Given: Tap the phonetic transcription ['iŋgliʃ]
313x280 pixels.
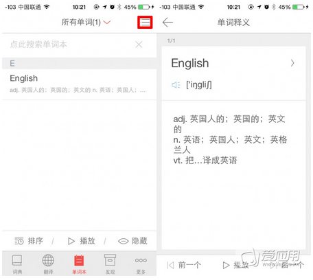Looking at the screenshot, I should click(199, 85).
